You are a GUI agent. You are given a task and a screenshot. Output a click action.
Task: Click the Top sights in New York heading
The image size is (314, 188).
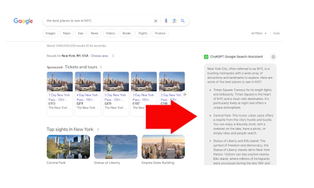(70, 129)
